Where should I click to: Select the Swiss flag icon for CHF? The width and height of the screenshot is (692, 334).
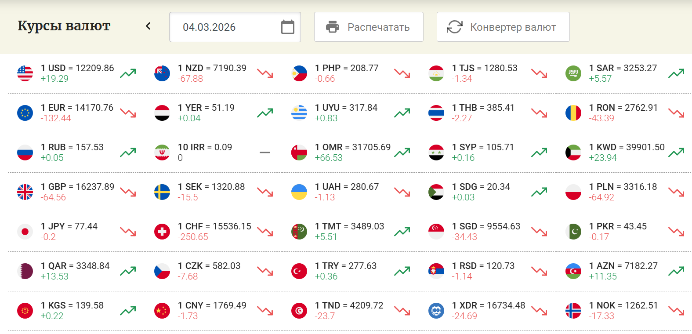click(x=162, y=232)
